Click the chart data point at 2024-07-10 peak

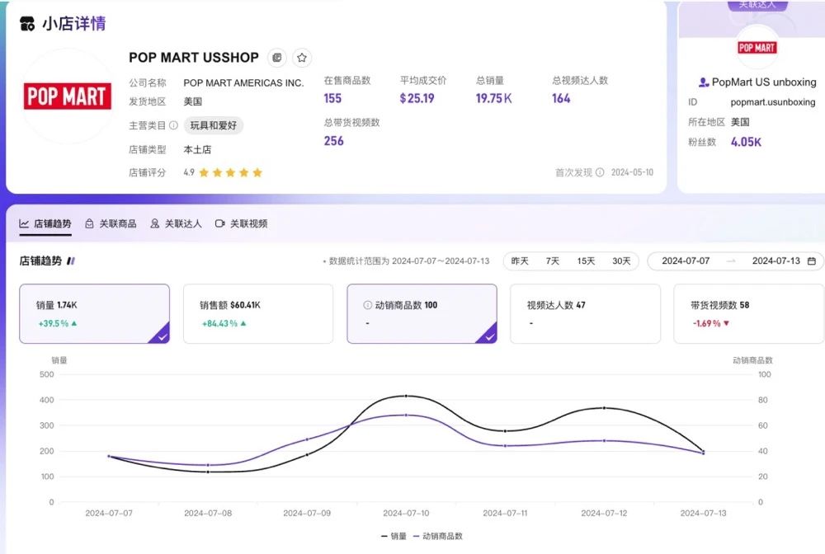pos(407,397)
